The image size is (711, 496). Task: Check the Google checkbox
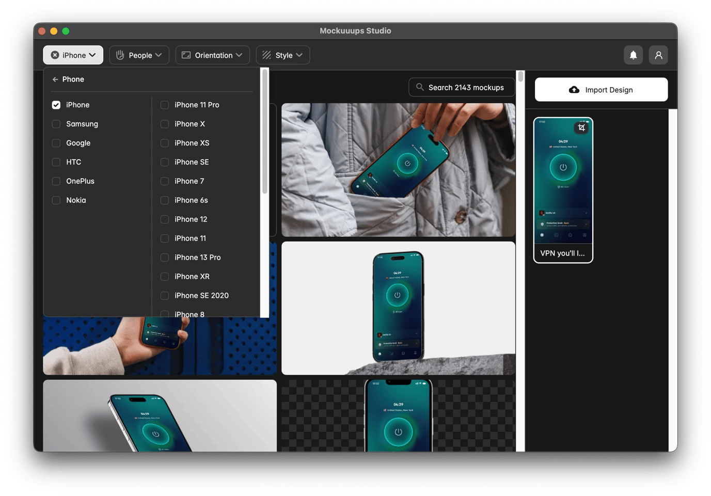[x=56, y=143]
